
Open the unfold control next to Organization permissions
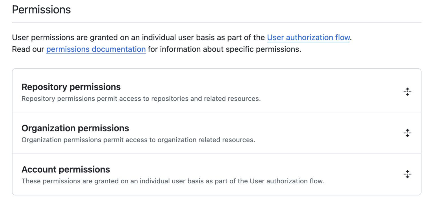click(x=407, y=133)
